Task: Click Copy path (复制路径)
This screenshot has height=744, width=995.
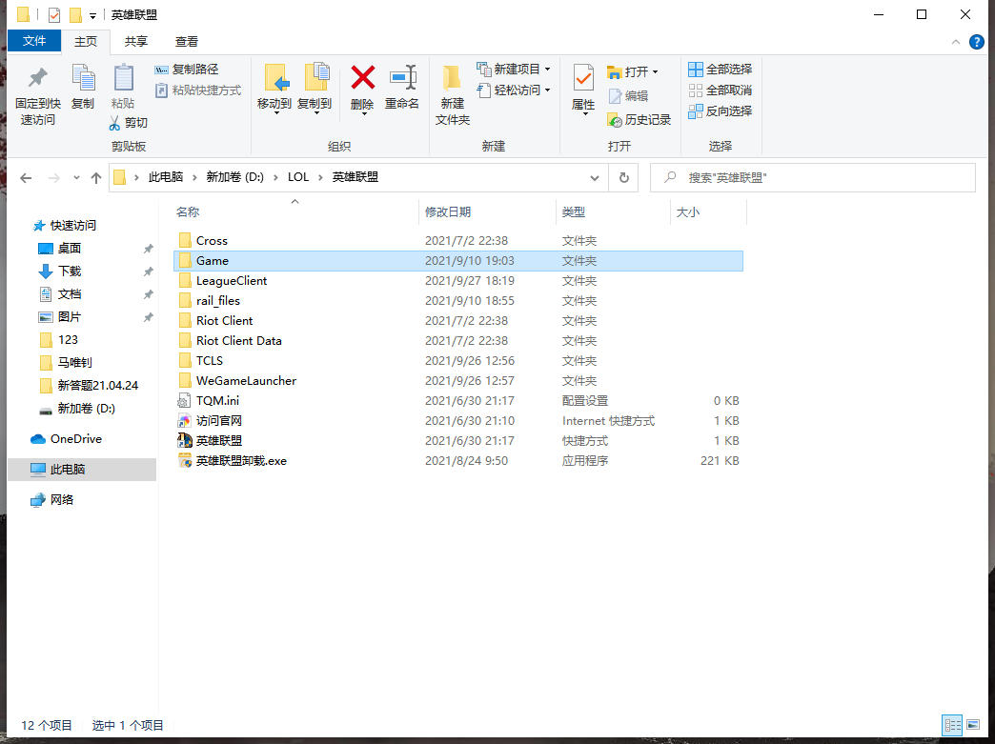Action: (187, 70)
